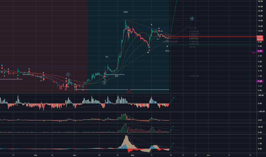Click the 3.76 price scale value
The height and width of the screenshot is (157, 266).
pos(260,56)
